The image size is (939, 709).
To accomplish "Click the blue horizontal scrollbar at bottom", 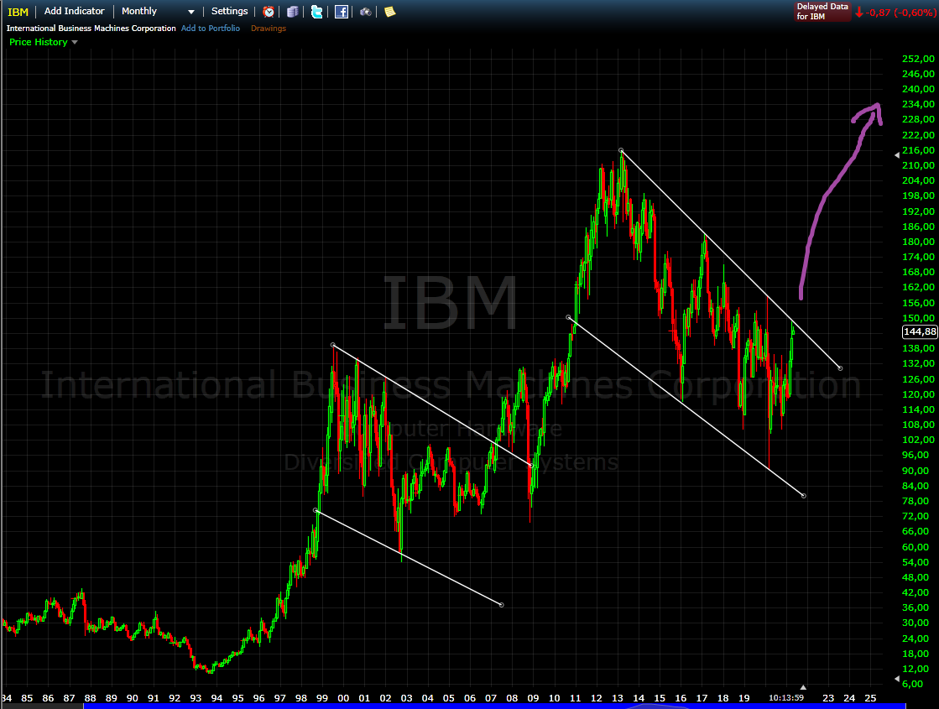I will coord(494,706).
